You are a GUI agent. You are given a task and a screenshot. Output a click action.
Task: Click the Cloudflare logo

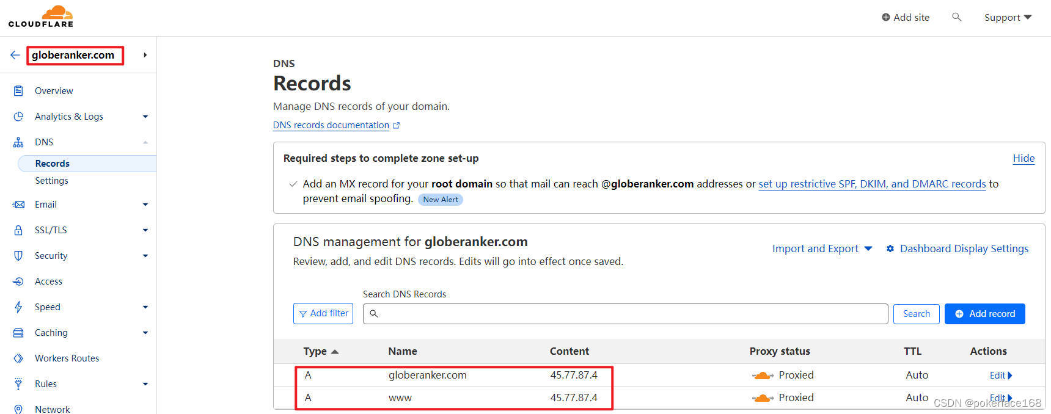coord(41,16)
